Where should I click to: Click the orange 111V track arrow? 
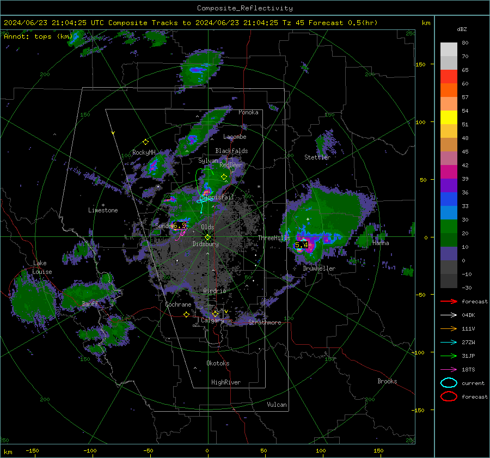449,328
